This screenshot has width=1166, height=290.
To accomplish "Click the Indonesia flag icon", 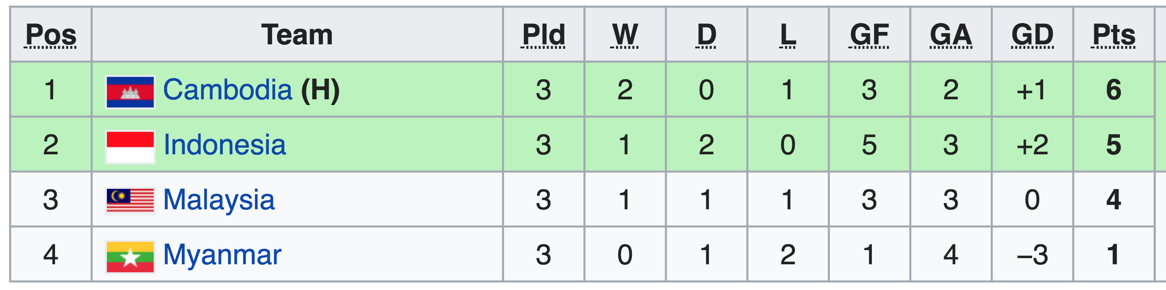I will 130,147.
